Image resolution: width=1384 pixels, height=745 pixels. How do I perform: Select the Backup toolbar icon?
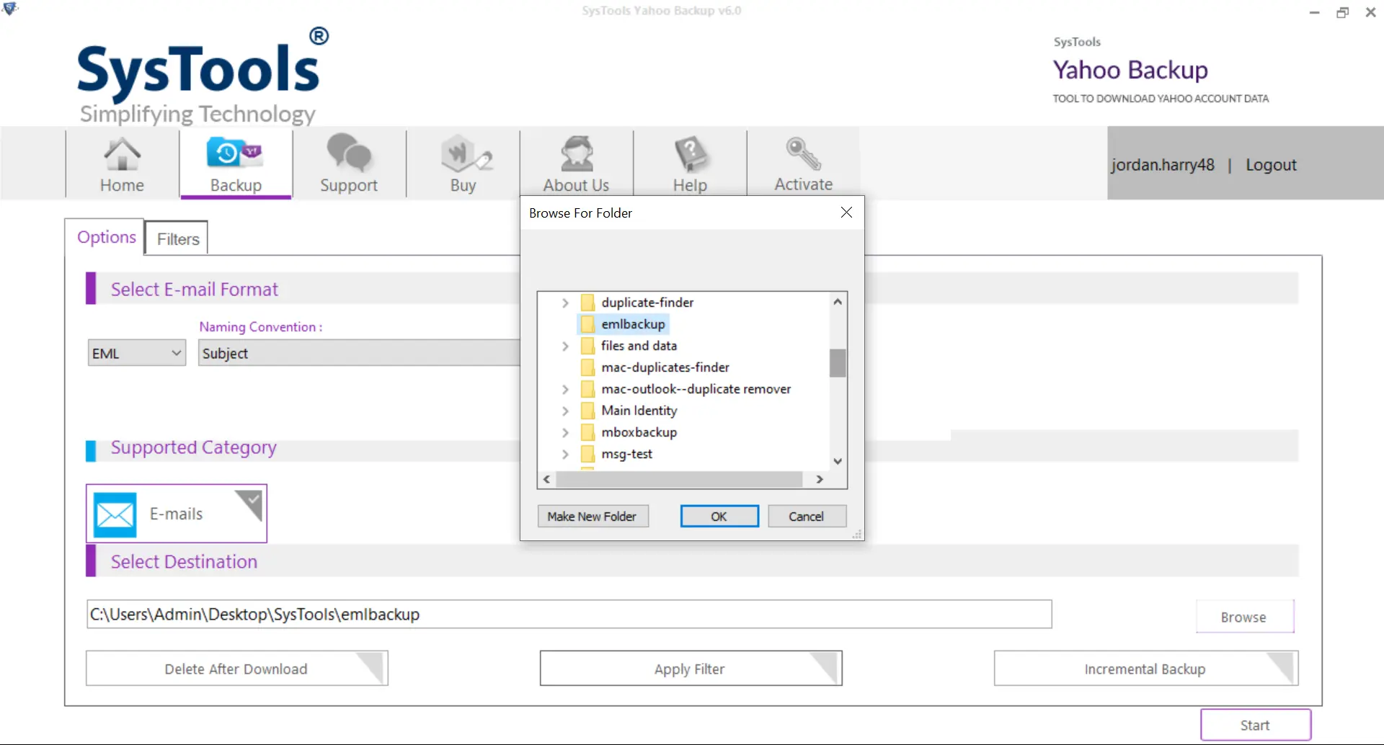click(x=235, y=153)
